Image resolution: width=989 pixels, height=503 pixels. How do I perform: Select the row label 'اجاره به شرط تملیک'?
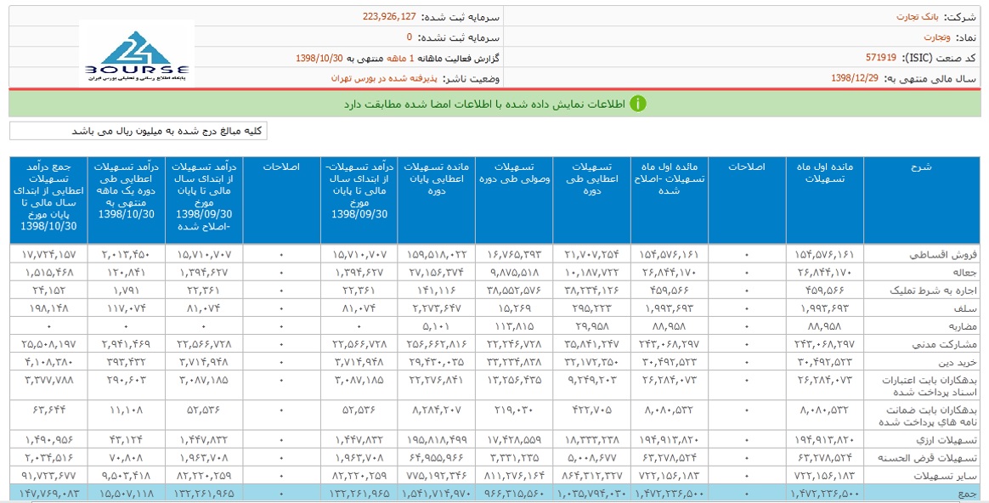tap(934, 291)
